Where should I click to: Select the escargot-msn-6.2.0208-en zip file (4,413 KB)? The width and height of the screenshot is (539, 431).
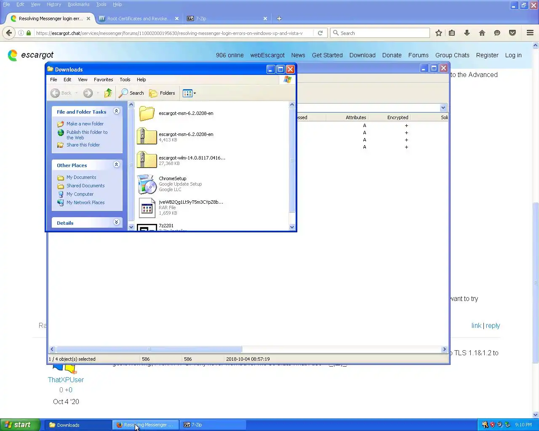[x=176, y=137]
